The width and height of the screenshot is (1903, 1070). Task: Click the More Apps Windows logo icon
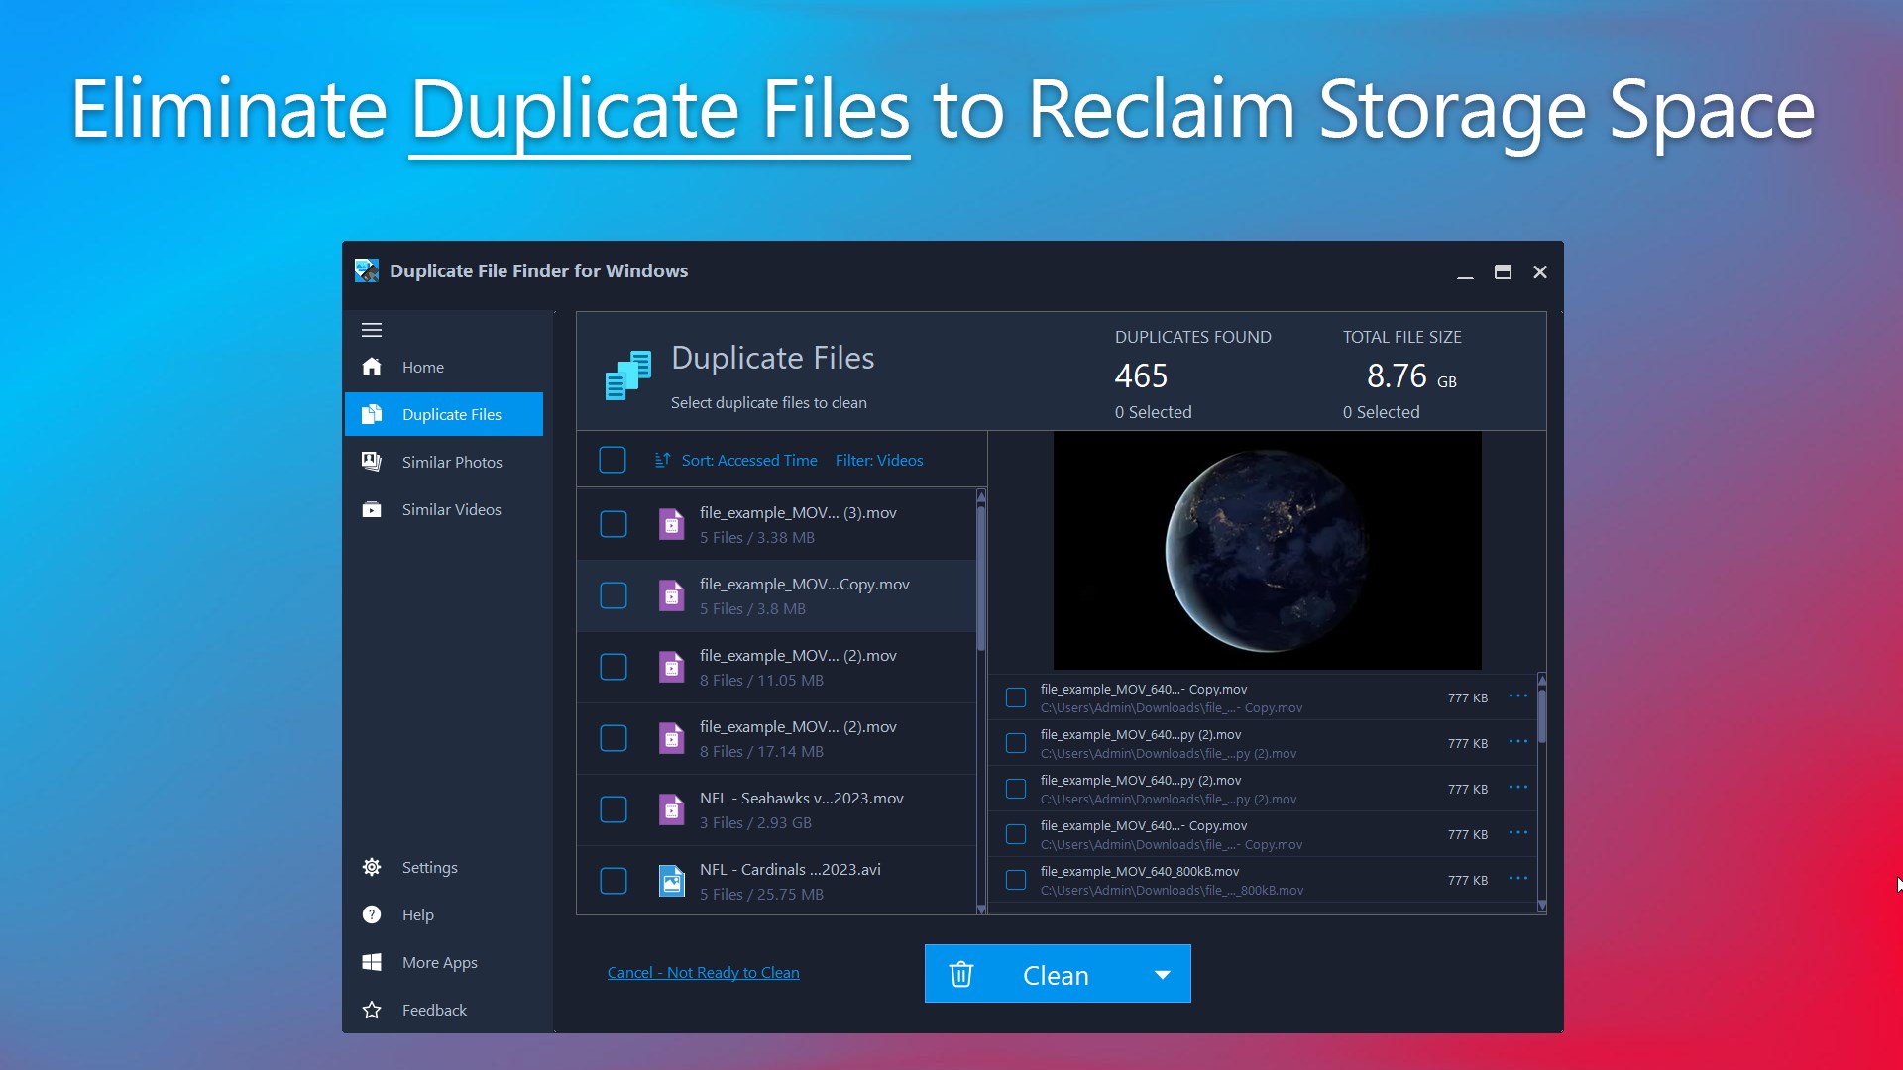point(372,962)
